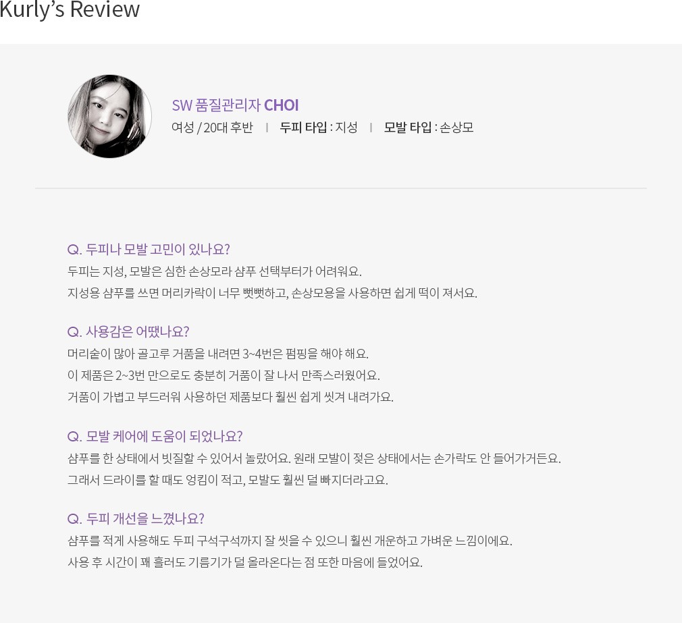682x623 pixels.
Task: Click the 두피 타입 : 지성 label
Action: point(319,128)
